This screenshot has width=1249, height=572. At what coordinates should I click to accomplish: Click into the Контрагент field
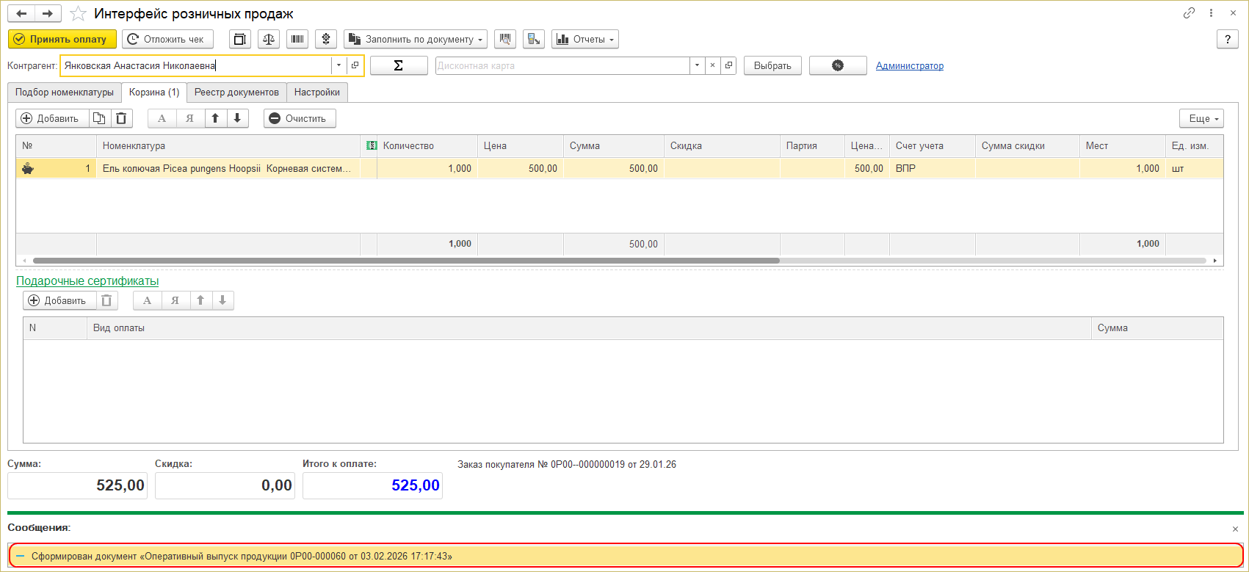point(195,65)
